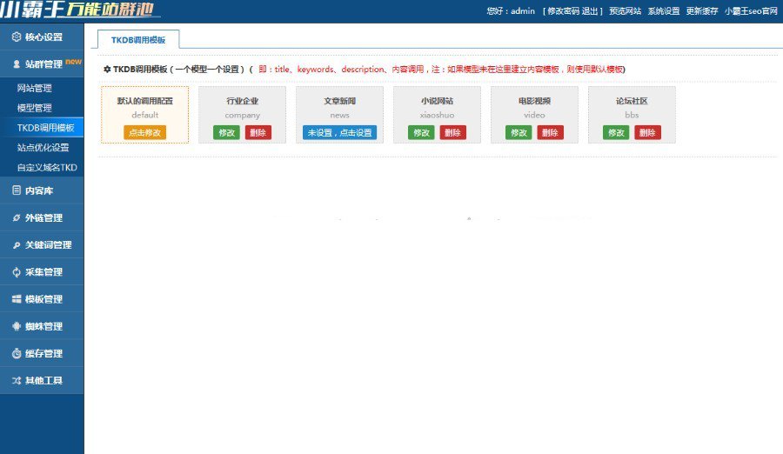Viewport: 783px width, 454px height.
Task: Open 自定义域名TKD in the sidebar submenu
Action: tap(47, 167)
